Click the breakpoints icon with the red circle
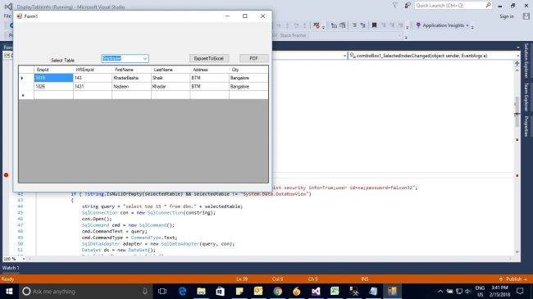The height and width of the screenshot is (299, 533). click(x=317, y=25)
